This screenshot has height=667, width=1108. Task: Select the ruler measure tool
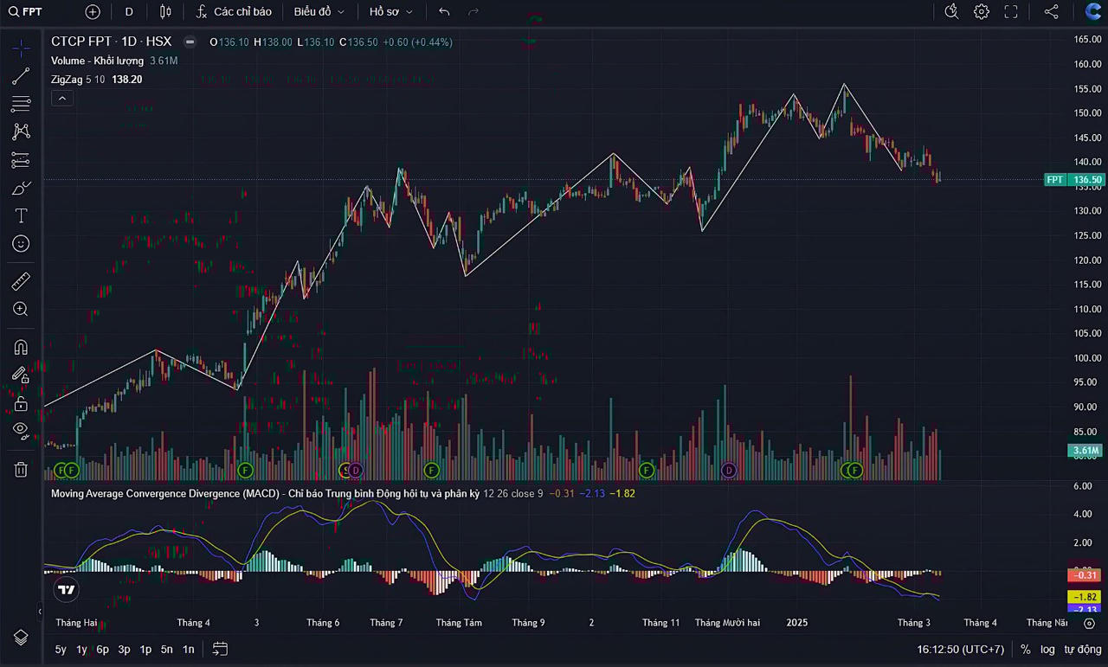(x=21, y=281)
